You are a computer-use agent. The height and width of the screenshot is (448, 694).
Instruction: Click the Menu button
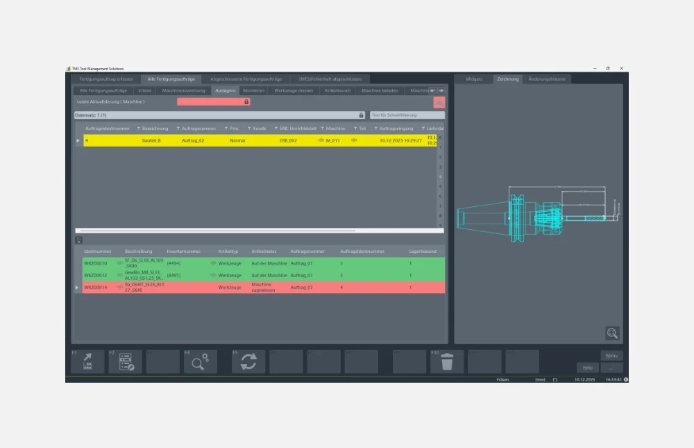(611, 356)
